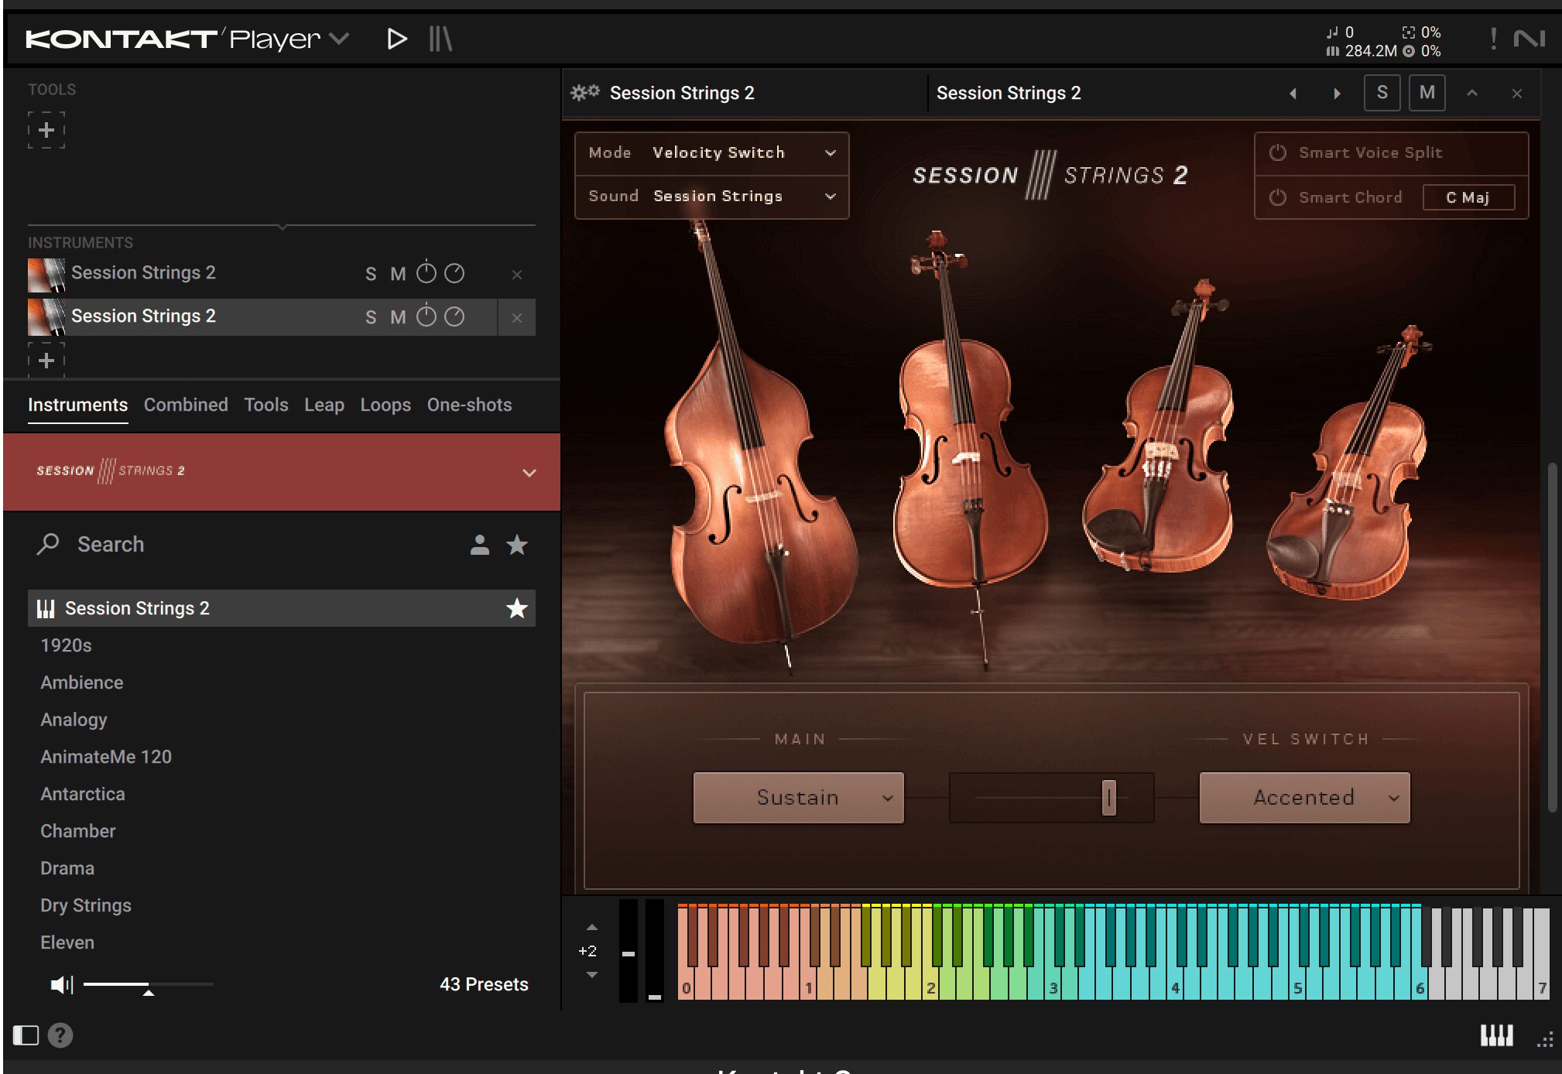Remove the second Session Strings 2 instrument
This screenshot has width=1562, height=1074.
point(517,318)
